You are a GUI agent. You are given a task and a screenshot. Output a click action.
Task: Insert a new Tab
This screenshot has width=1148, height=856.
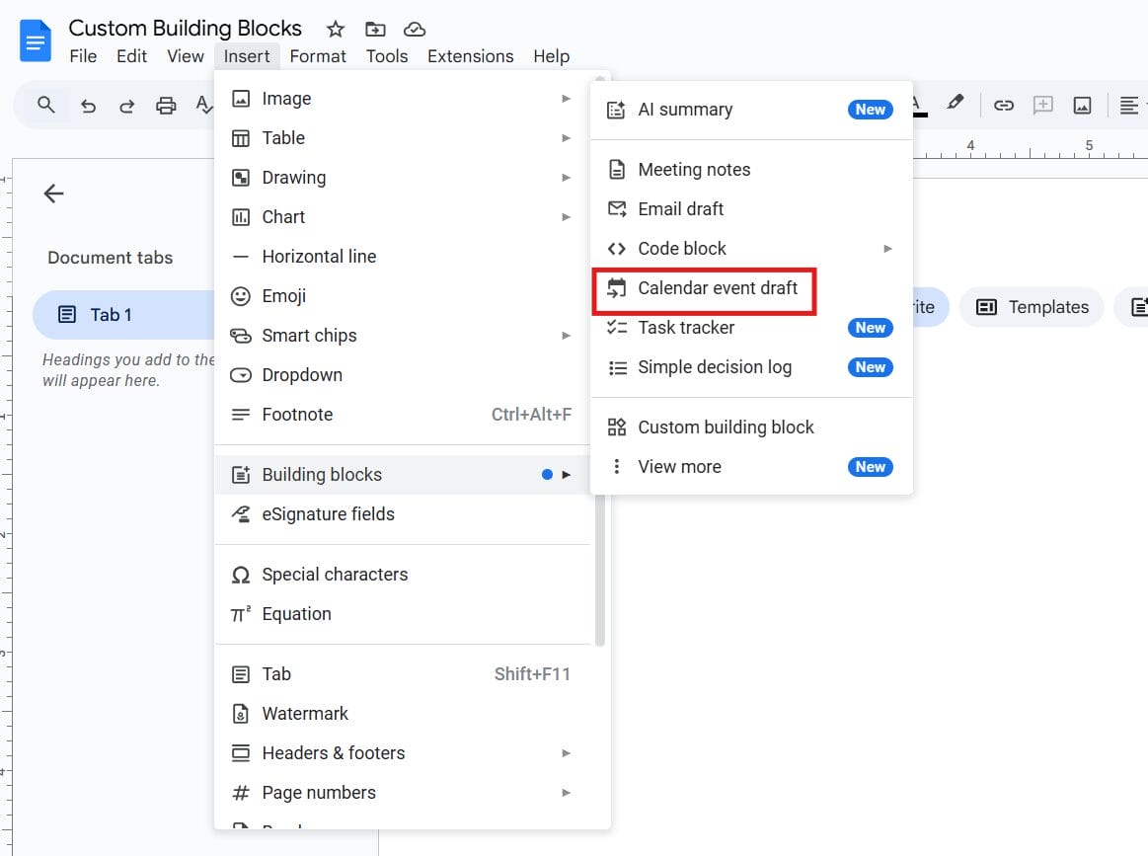[402, 673]
